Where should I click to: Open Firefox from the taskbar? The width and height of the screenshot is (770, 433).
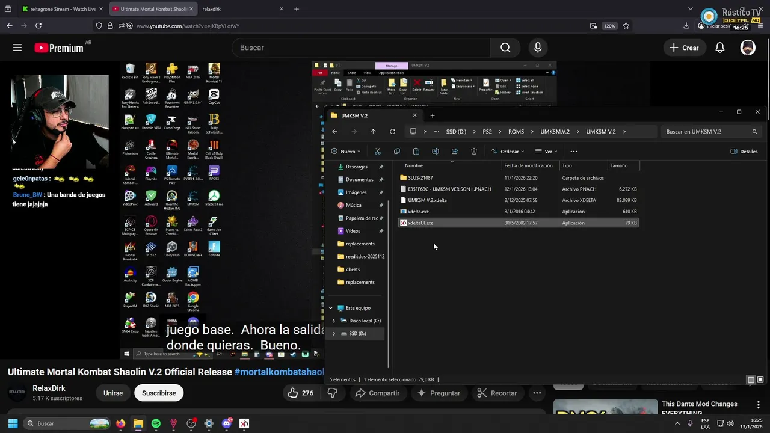[x=121, y=423]
